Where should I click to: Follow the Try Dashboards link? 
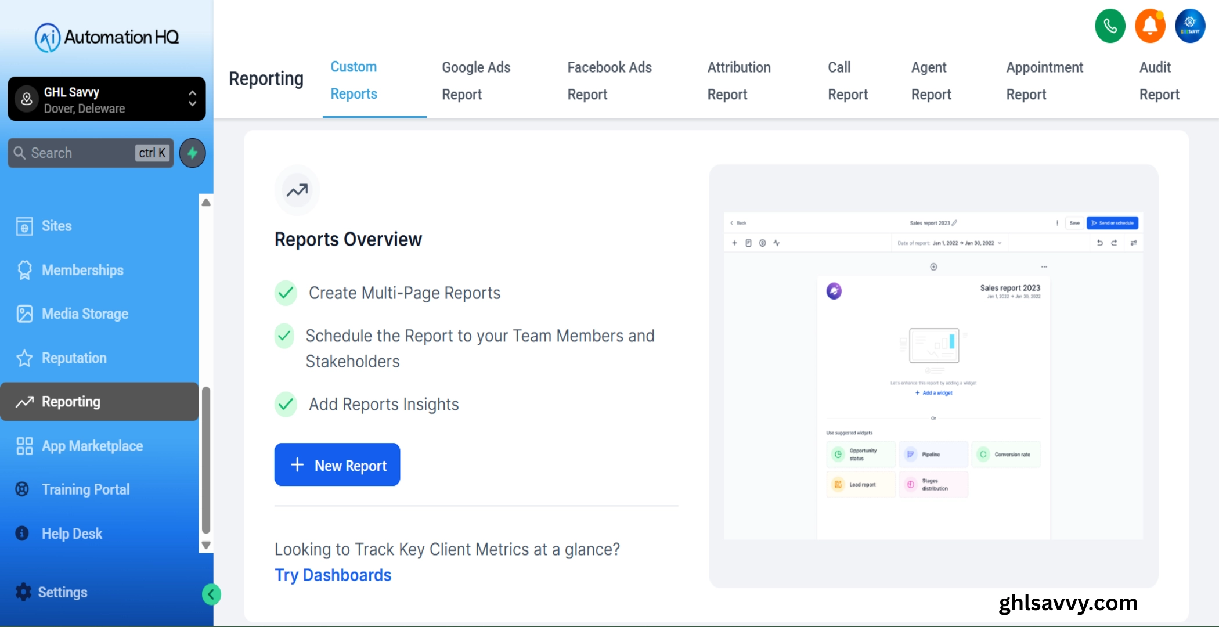click(x=333, y=575)
